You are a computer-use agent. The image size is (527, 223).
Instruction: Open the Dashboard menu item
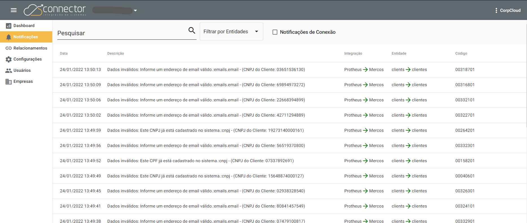pyautogui.click(x=26, y=26)
